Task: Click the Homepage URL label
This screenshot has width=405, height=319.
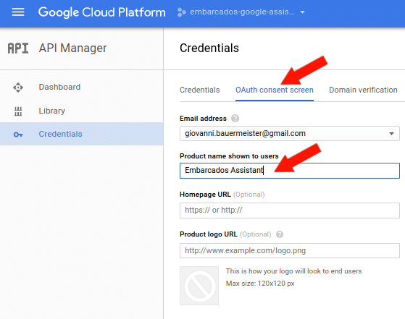Action: point(205,195)
